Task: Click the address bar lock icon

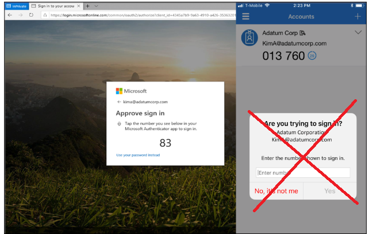Action: pyautogui.click(x=45, y=15)
